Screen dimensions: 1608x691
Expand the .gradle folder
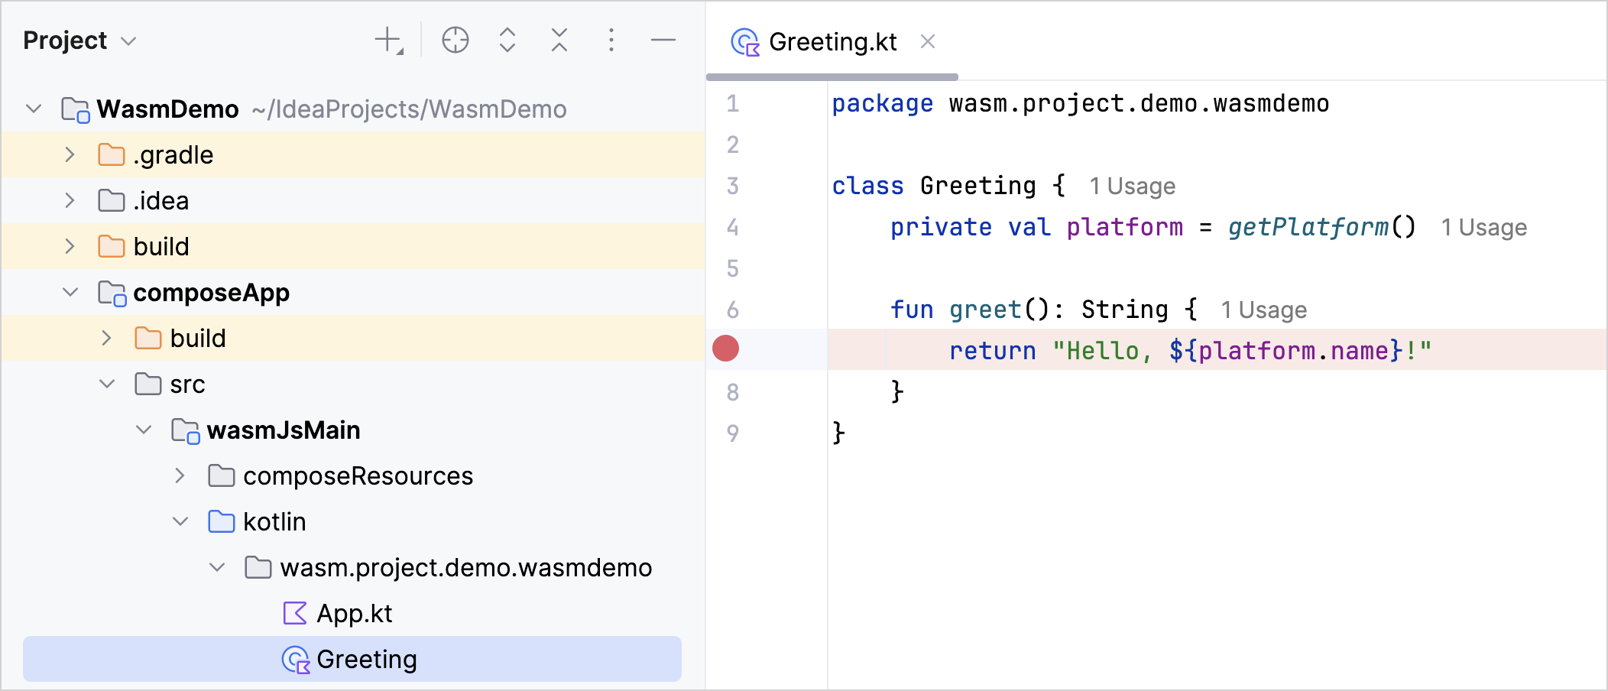point(70,155)
